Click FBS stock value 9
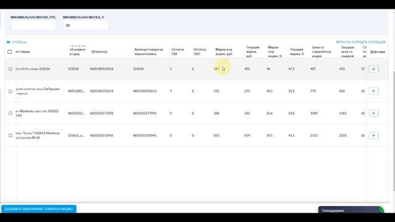Viewport: 395px width, 222px height. pyautogui.click(x=171, y=91)
